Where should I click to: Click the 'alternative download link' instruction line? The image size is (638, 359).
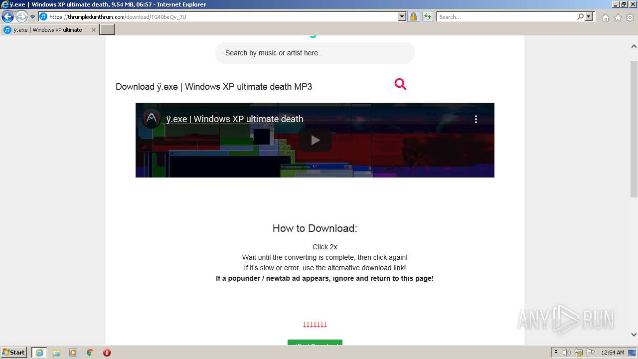325,268
